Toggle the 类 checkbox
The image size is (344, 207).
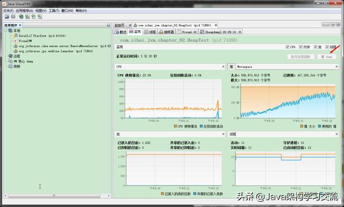click(x=316, y=47)
